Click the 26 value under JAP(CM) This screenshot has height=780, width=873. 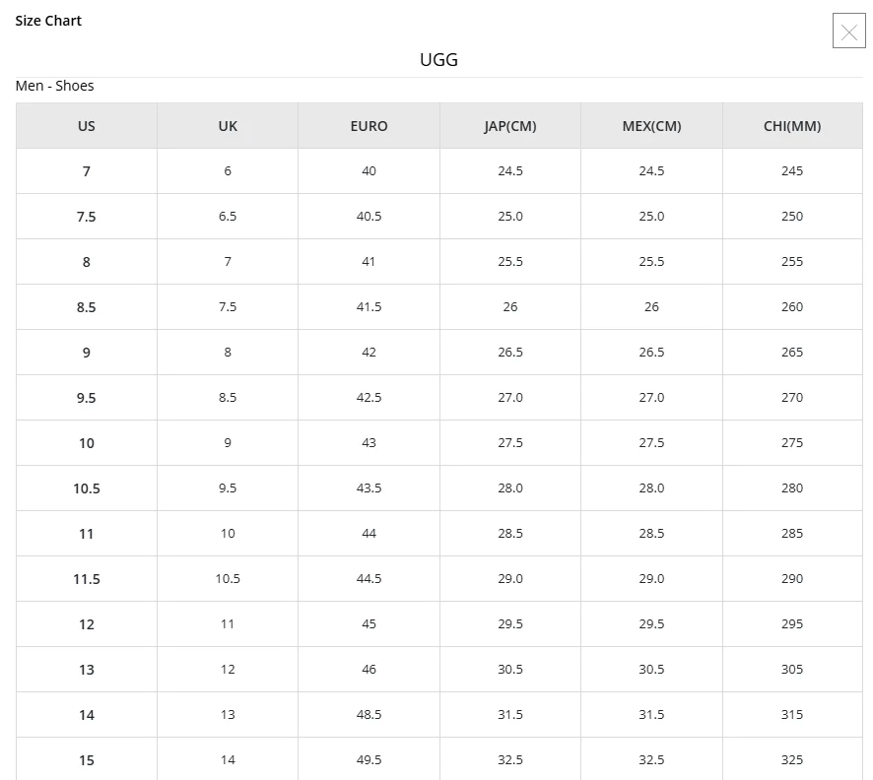(510, 307)
